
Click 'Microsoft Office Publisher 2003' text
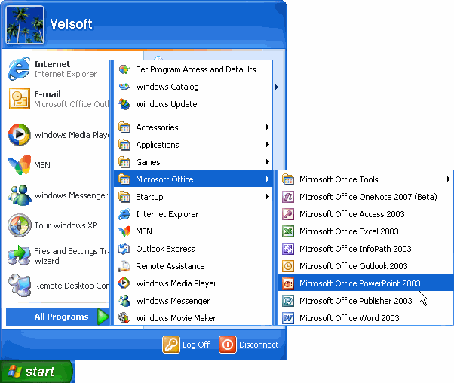pos(355,301)
